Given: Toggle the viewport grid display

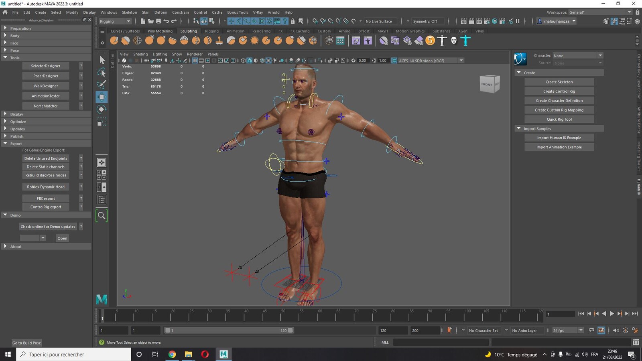Looking at the screenshot, I should click(195, 61).
